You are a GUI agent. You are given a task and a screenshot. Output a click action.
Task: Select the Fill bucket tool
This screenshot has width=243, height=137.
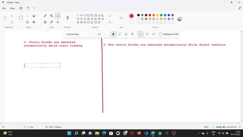coord(52,16)
